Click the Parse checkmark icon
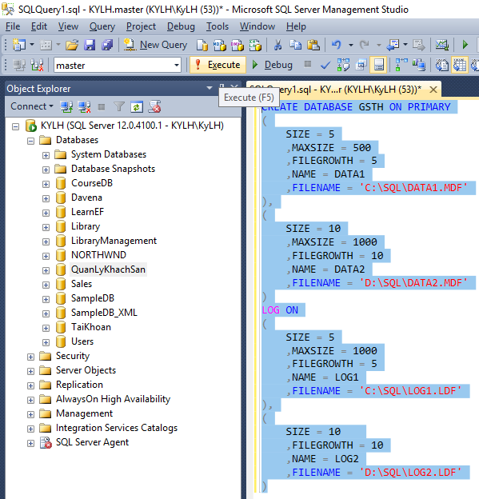The image size is (479, 499). click(325, 65)
